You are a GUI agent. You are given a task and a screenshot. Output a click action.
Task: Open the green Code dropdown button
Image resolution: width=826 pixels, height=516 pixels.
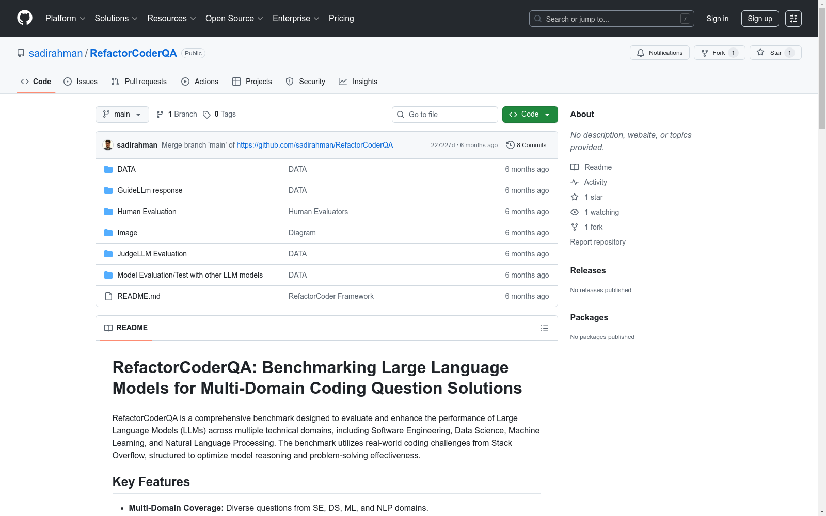coord(530,115)
